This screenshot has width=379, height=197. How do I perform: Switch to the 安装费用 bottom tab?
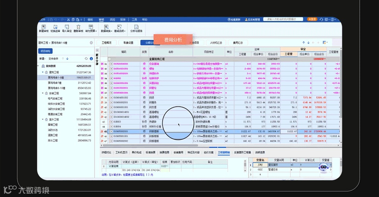(179, 153)
